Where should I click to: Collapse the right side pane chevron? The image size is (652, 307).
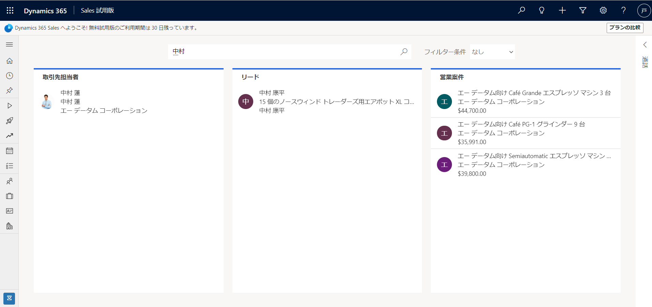pyautogui.click(x=645, y=45)
